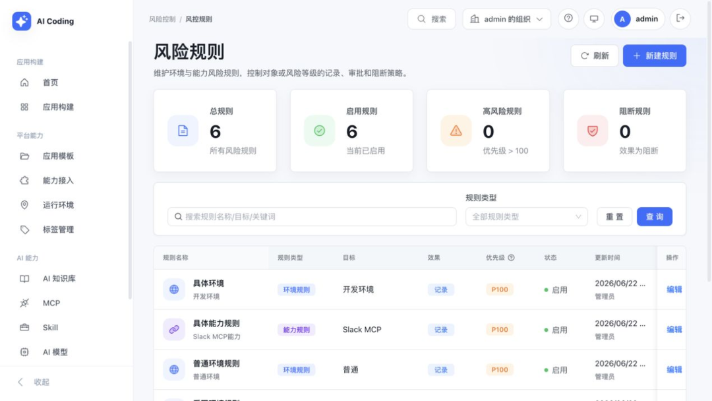
Task: Click the help question-mark icon
Action: click(x=568, y=18)
